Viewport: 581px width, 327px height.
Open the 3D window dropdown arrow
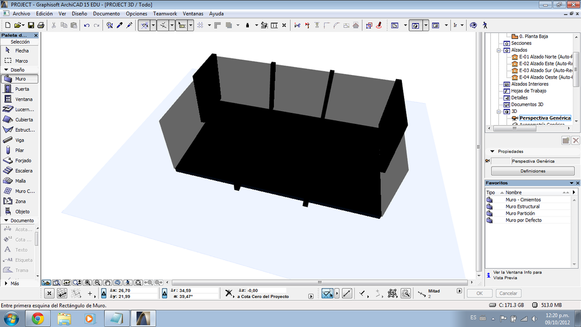coord(425,25)
